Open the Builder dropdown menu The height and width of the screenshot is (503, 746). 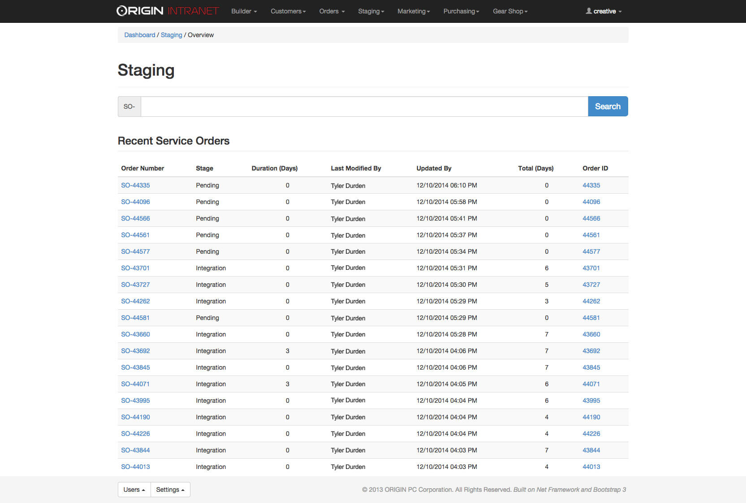click(244, 11)
